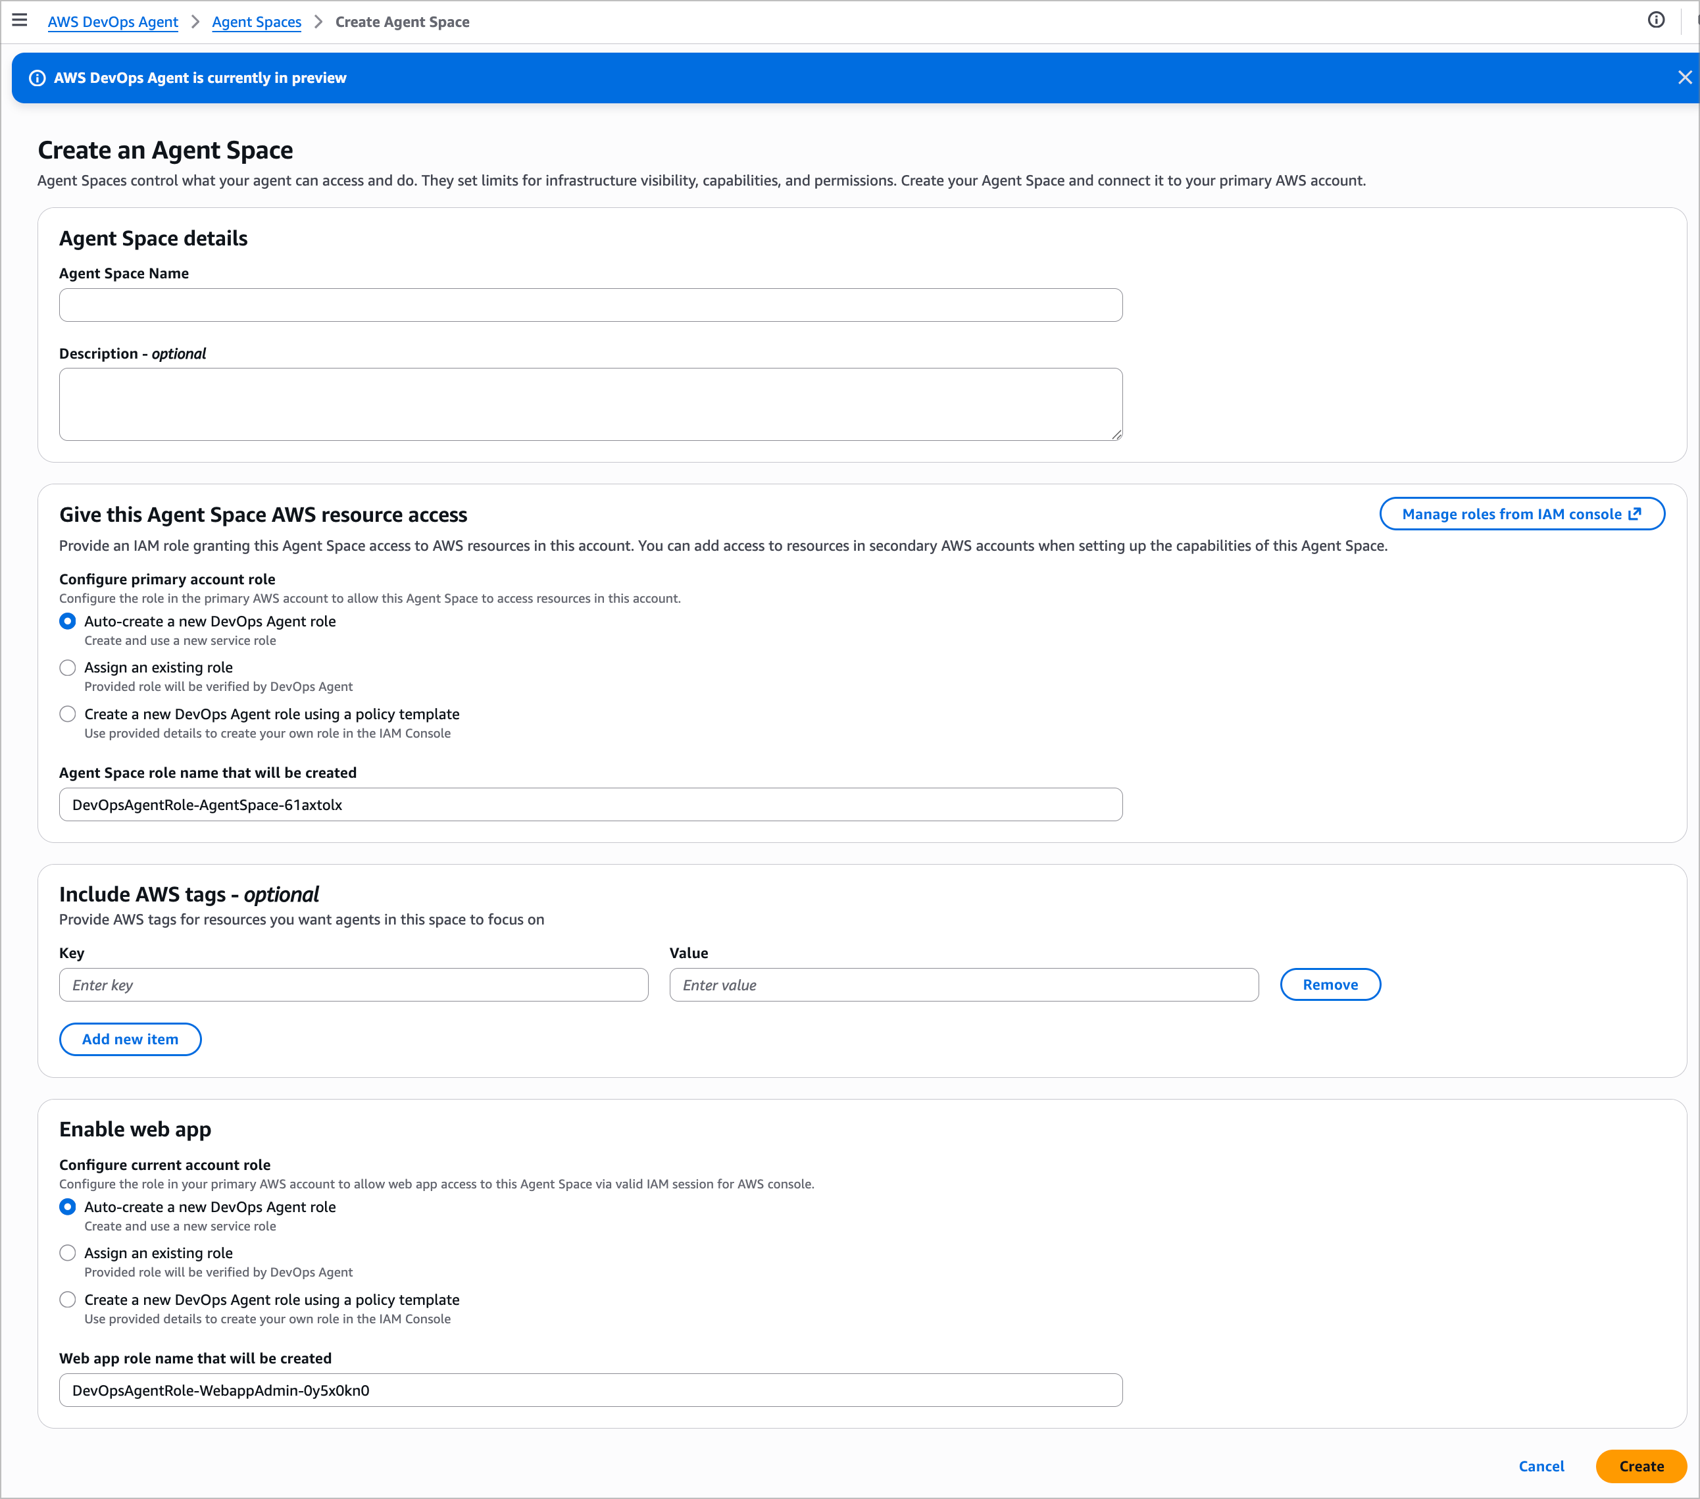This screenshot has width=1700, height=1499.
Task: Select policy template option under Enable web app
Action: [68, 1300]
